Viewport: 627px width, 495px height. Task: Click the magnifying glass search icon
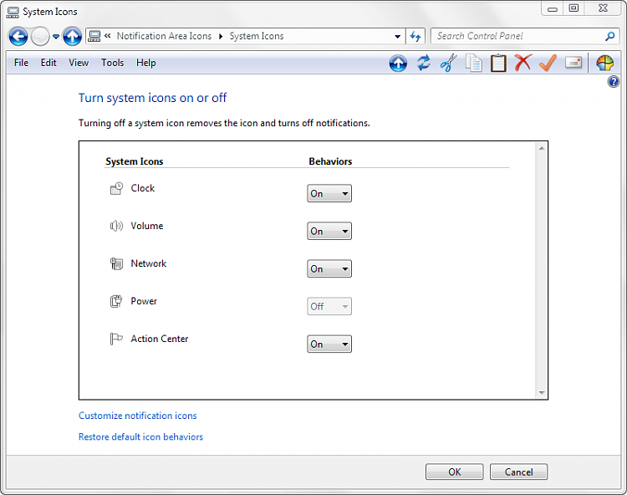609,37
